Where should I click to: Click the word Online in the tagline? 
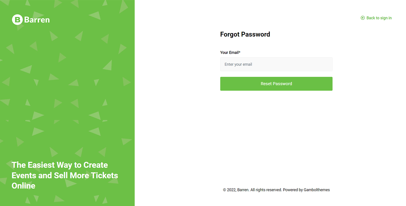click(23, 186)
